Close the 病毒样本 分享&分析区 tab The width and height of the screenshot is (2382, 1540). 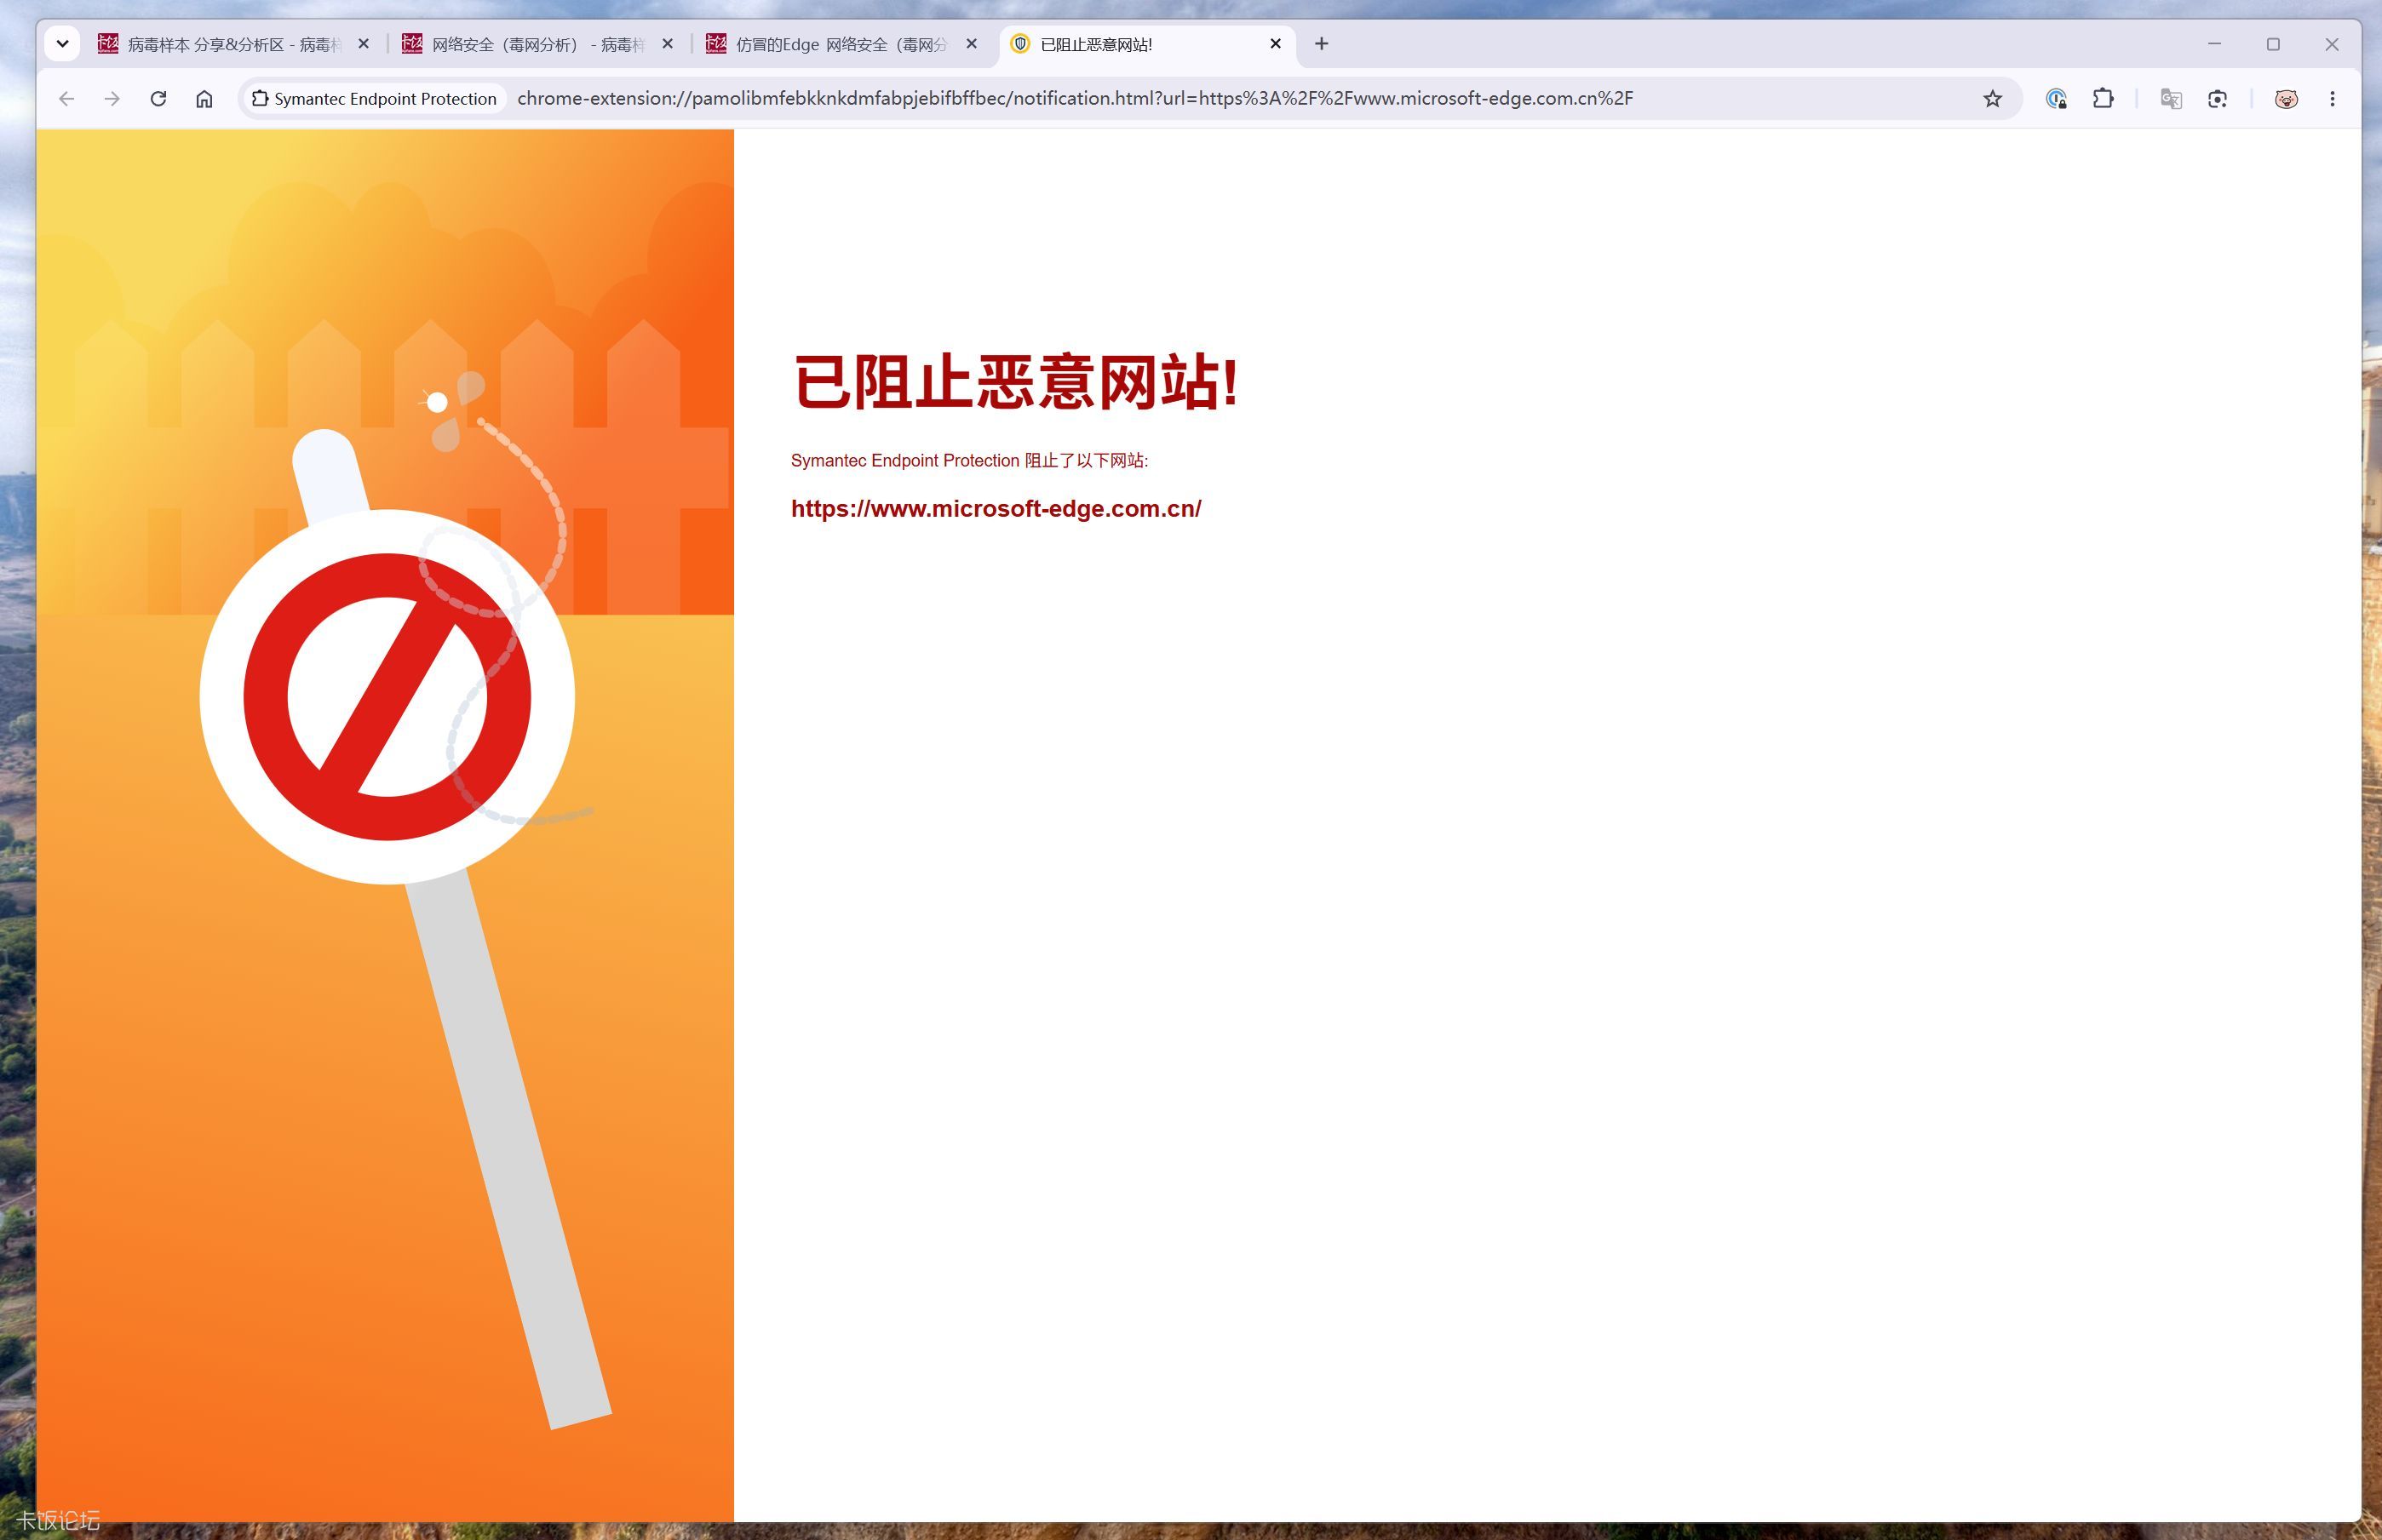point(363,44)
